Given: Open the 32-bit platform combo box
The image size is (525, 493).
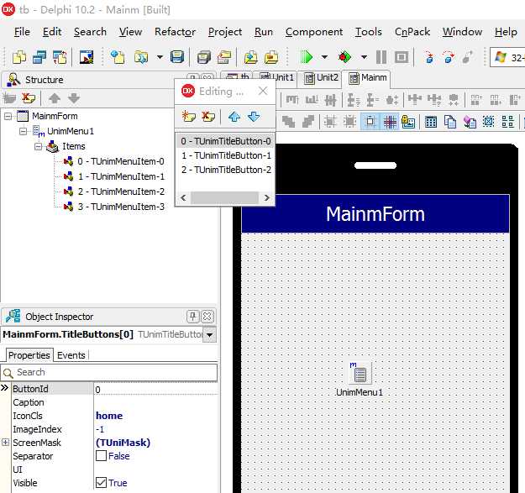Looking at the screenshot, I should pos(507,57).
